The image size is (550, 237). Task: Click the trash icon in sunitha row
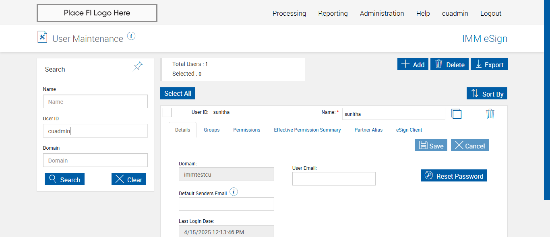[490, 114]
